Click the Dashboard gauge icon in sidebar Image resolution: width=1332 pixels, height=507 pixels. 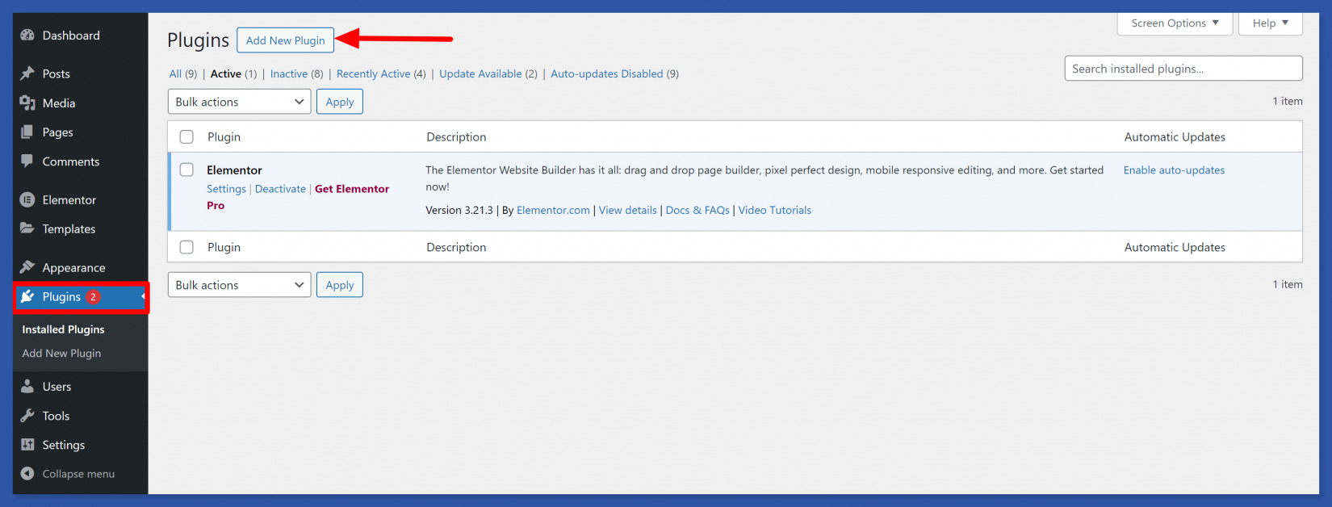point(27,36)
